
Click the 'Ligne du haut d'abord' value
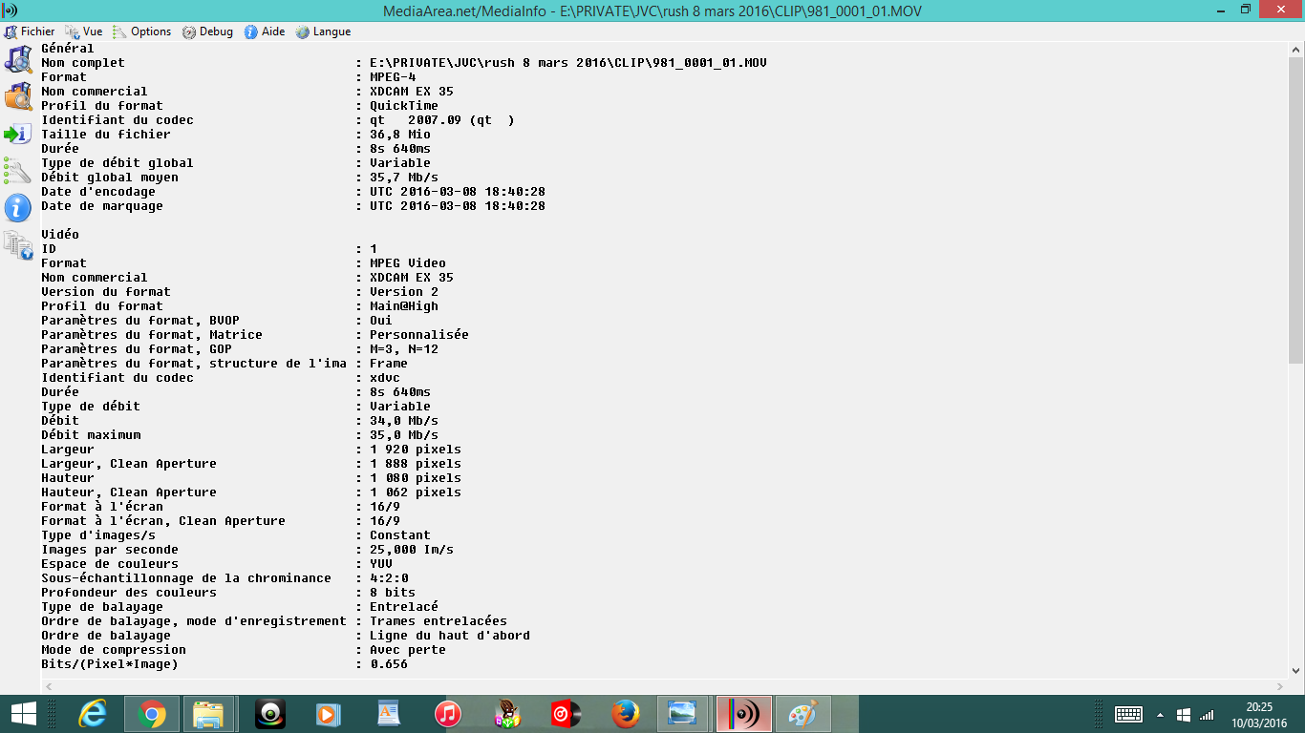(x=450, y=636)
